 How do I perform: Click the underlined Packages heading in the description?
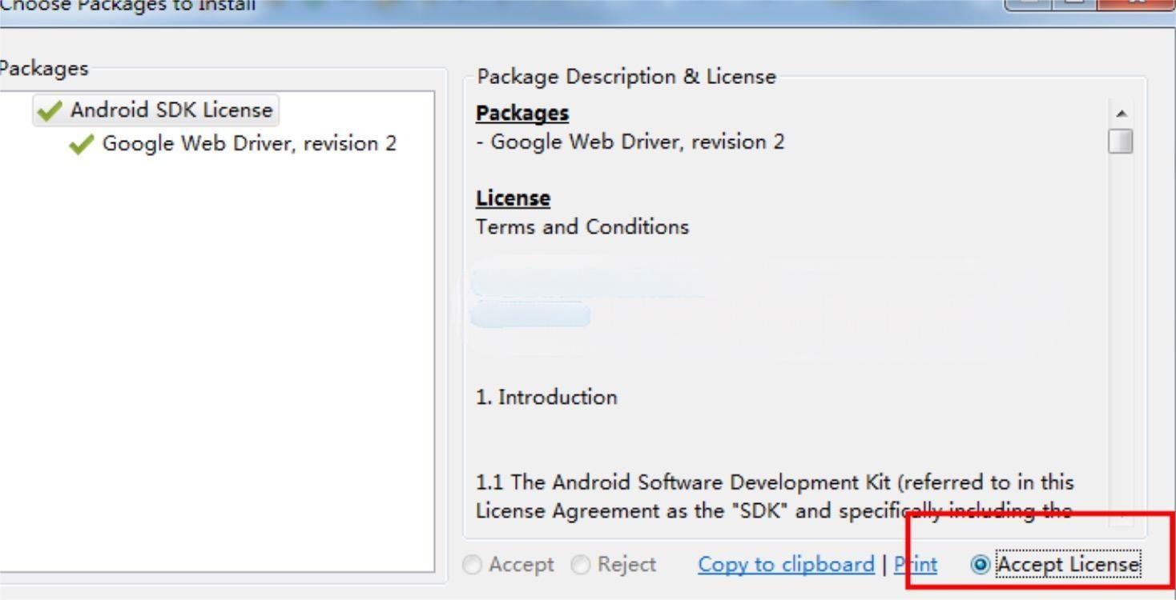[522, 114]
